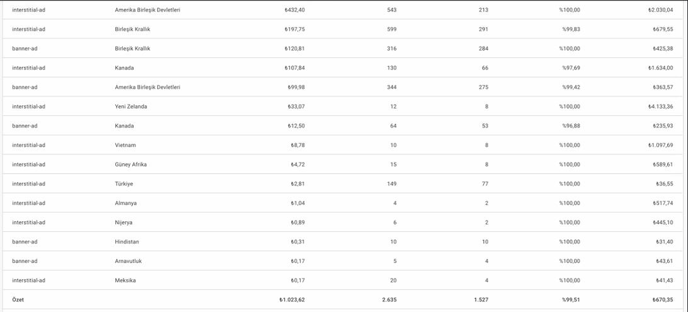This screenshot has width=688, height=312.
Task: Click the Arnavutluk country cell
Action: click(128, 261)
